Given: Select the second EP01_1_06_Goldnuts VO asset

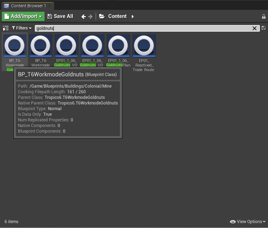Looking at the screenshot, I should point(92,45).
